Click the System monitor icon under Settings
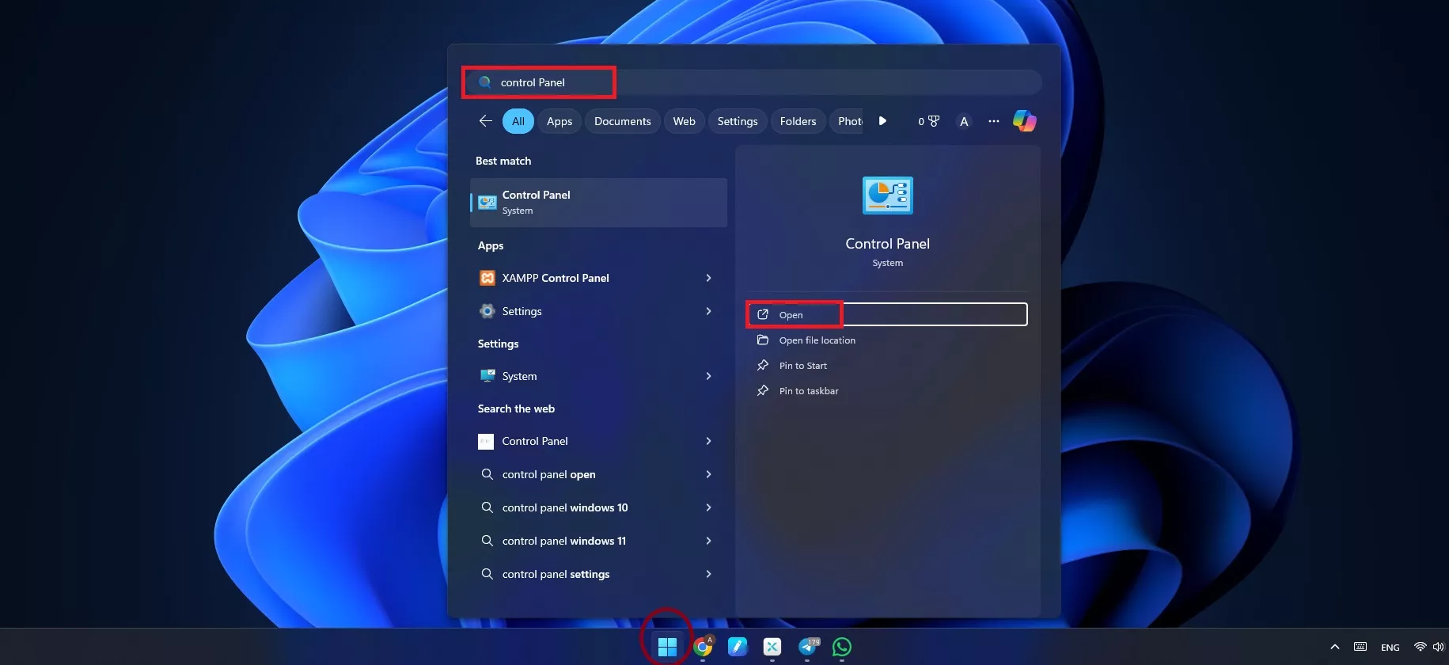 tap(487, 376)
